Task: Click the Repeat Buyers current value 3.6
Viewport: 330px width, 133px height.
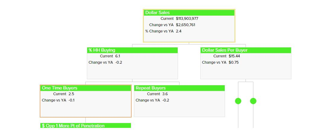Action: [x=165, y=94]
